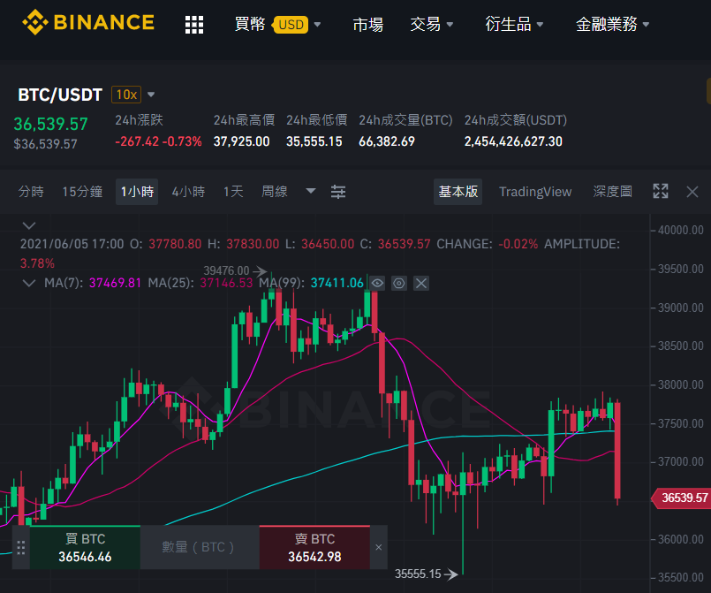Enter fullscreen chart mode
Screen dimensions: 711x593
click(x=661, y=191)
